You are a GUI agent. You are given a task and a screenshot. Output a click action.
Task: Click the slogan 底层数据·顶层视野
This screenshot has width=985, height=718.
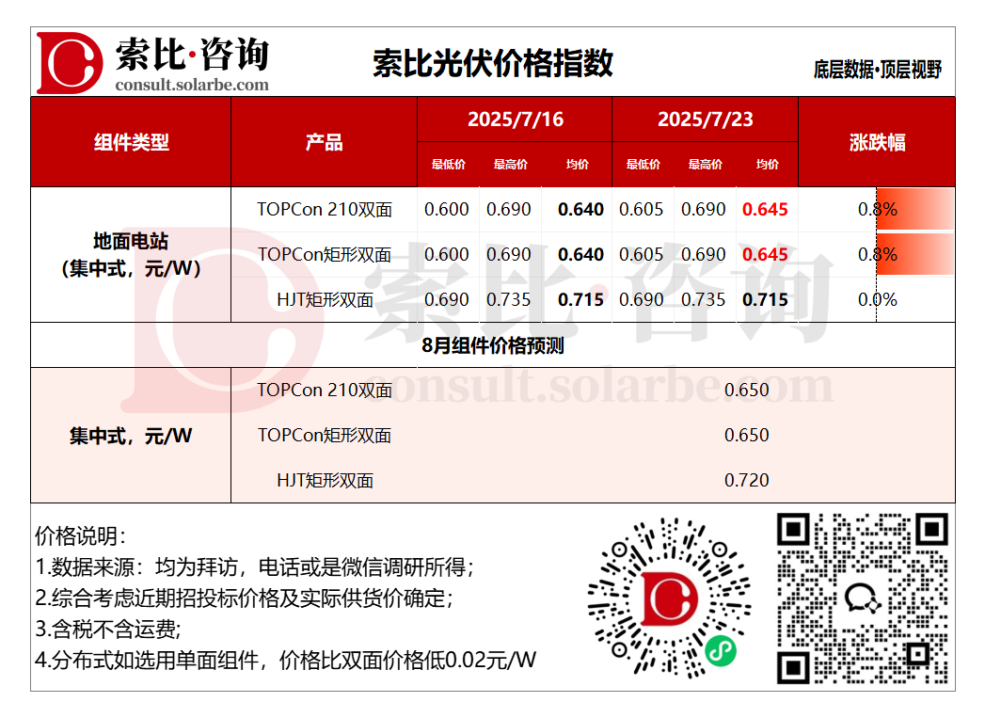tap(878, 70)
